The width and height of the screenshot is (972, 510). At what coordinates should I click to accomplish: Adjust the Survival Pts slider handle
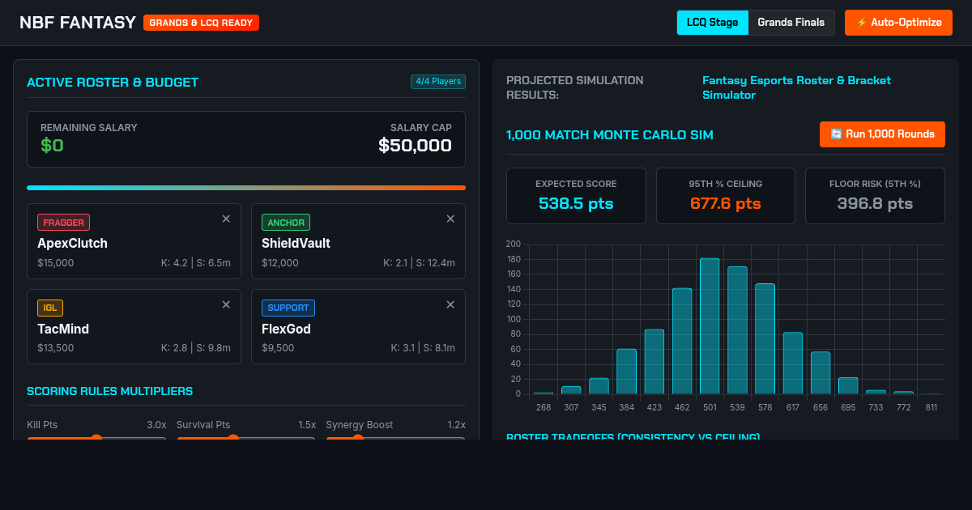tap(233, 438)
